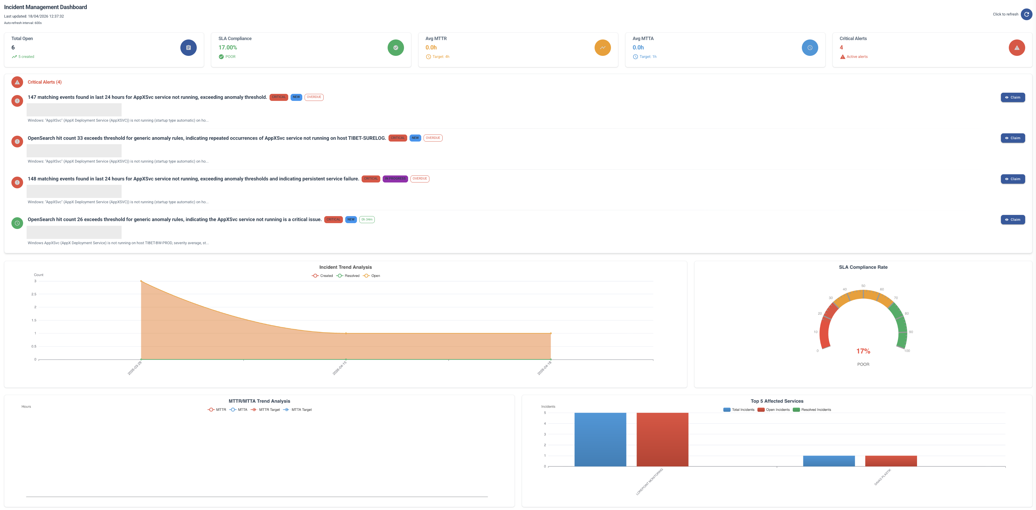1036x510 pixels.
Task: Toggle Open Incidents in the Top 5 Affected Services legend
Action: pyautogui.click(x=774, y=409)
